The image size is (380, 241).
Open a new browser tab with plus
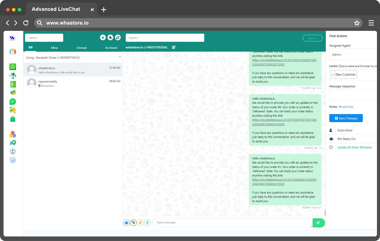(x=104, y=10)
